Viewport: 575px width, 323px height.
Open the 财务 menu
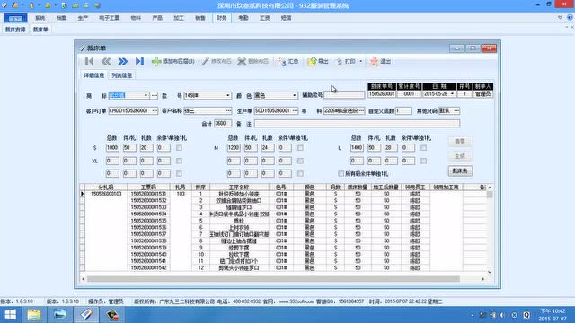(x=222, y=18)
